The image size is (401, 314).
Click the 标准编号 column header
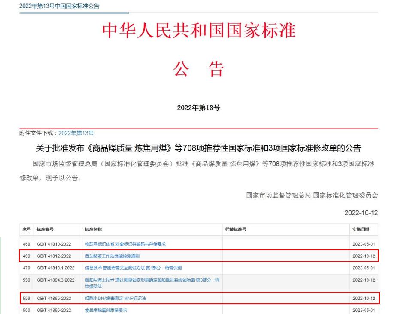click(x=45, y=230)
